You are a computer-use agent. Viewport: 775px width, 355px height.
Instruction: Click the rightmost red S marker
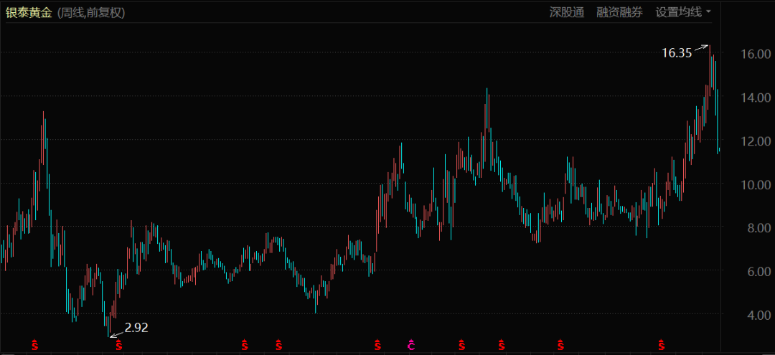tap(660, 346)
